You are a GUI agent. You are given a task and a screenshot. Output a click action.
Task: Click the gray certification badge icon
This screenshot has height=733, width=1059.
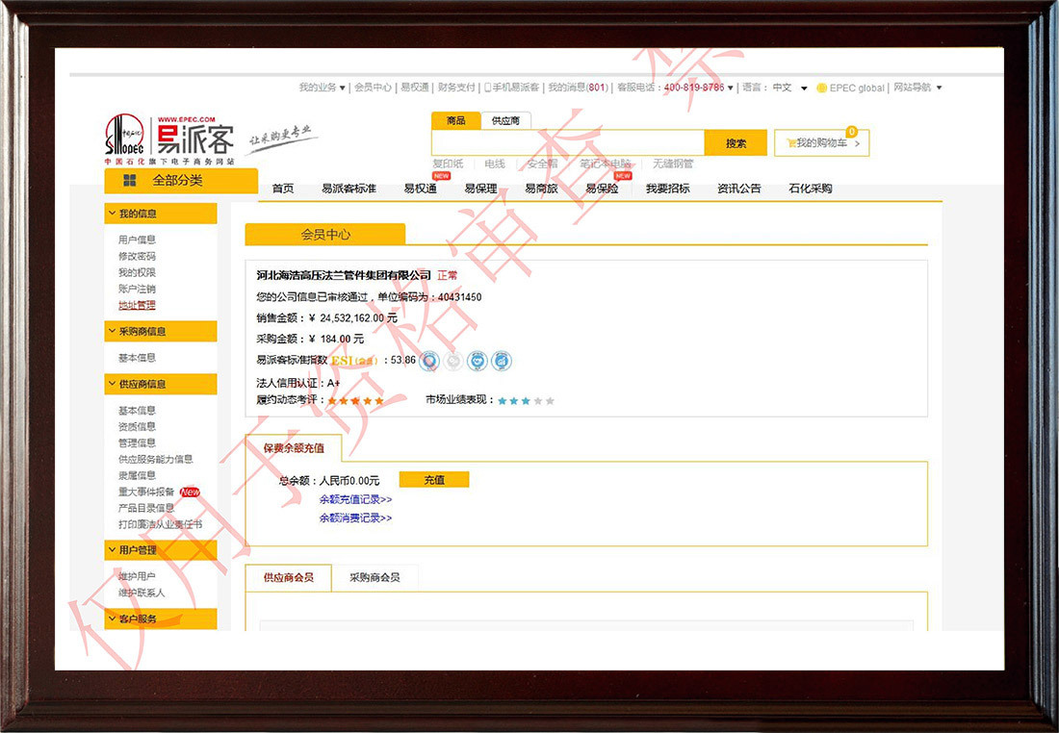click(453, 361)
